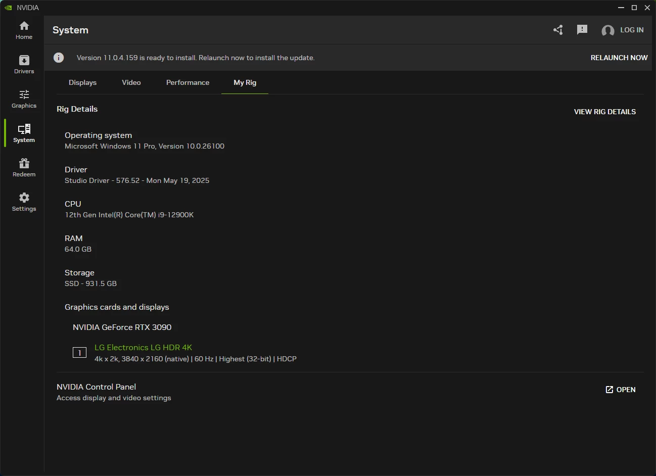
Task: Click VIEW RIG DETAILS
Action: pyautogui.click(x=605, y=112)
